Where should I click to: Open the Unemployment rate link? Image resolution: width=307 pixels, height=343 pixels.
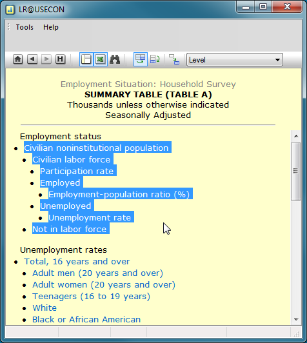90,218
